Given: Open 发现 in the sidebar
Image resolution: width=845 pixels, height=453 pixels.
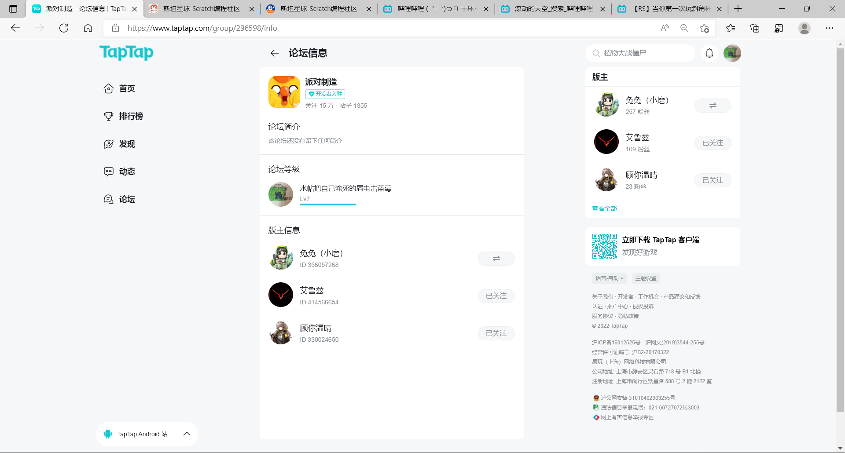Looking at the screenshot, I should [x=120, y=144].
